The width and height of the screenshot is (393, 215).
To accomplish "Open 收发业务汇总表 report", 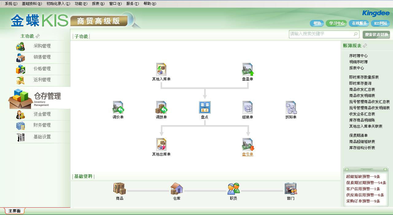I will (362, 114).
